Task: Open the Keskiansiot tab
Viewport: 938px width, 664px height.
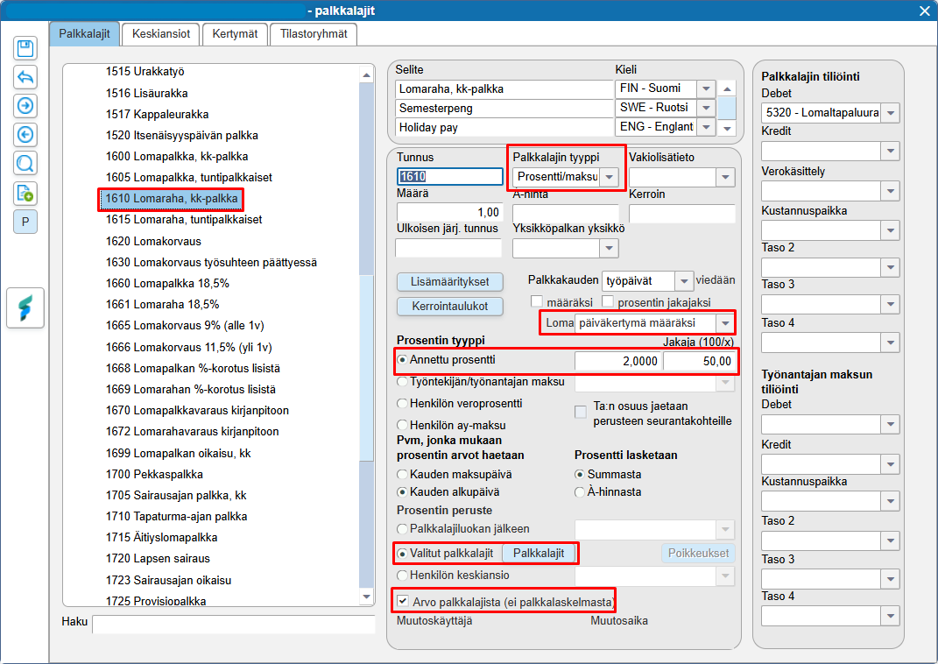Action: point(161,34)
